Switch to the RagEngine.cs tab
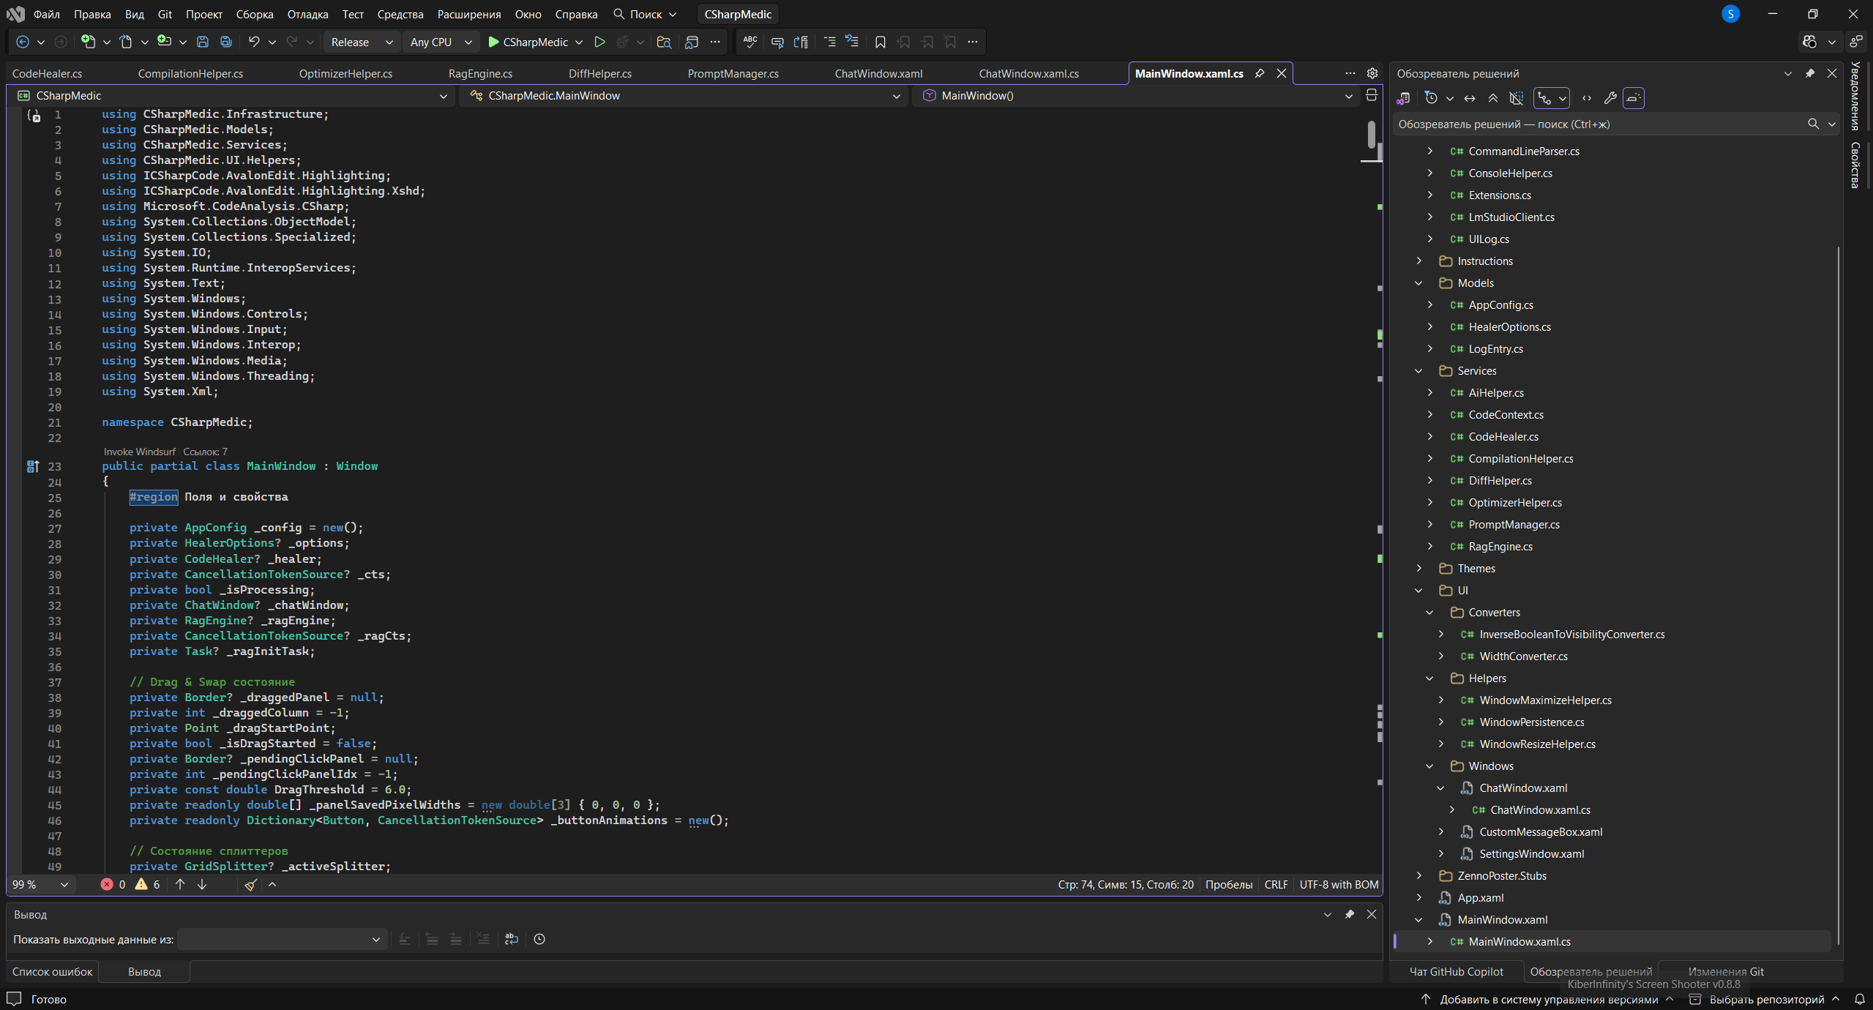Image resolution: width=1873 pixels, height=1010 pixels. pos(480,73)
